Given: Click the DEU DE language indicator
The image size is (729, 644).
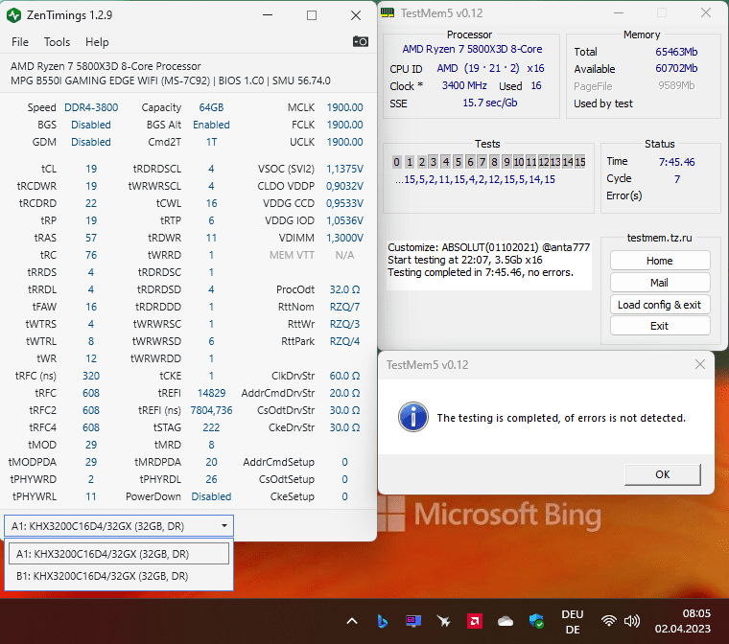Looking at the screenshot, I should pos(573,622).
